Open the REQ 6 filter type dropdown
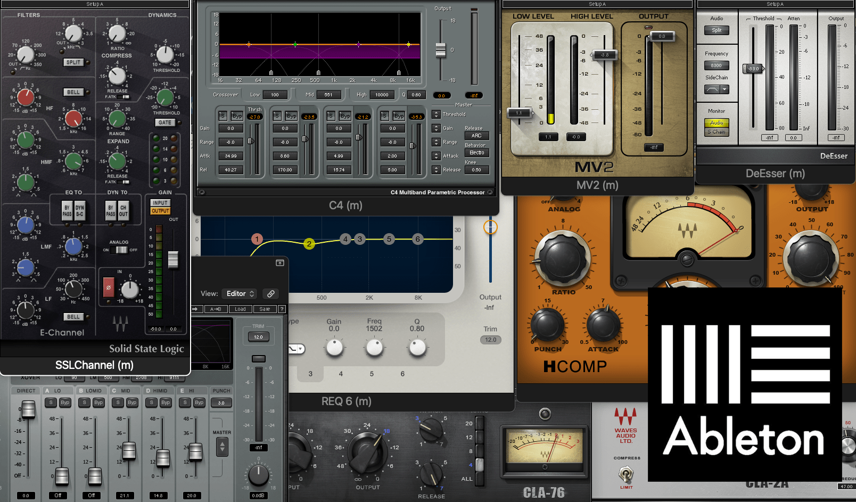 point(297,349)
